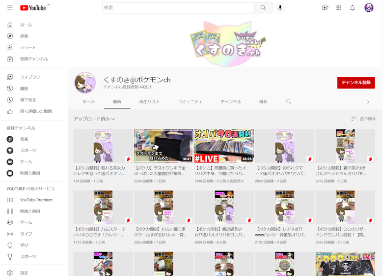Expand the アップロード済み dropdown
The width and height of the screenshot is (383, 276).
coord(94,119)
